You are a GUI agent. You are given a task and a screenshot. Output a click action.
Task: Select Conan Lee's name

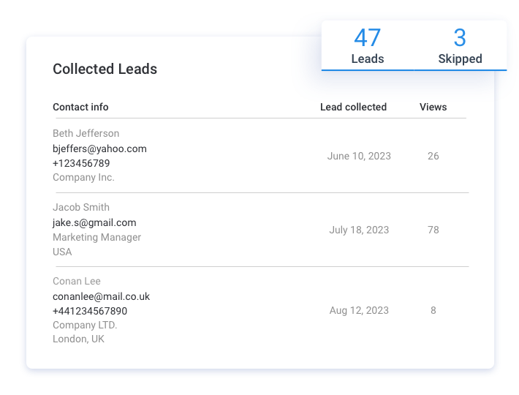[77, 281]
